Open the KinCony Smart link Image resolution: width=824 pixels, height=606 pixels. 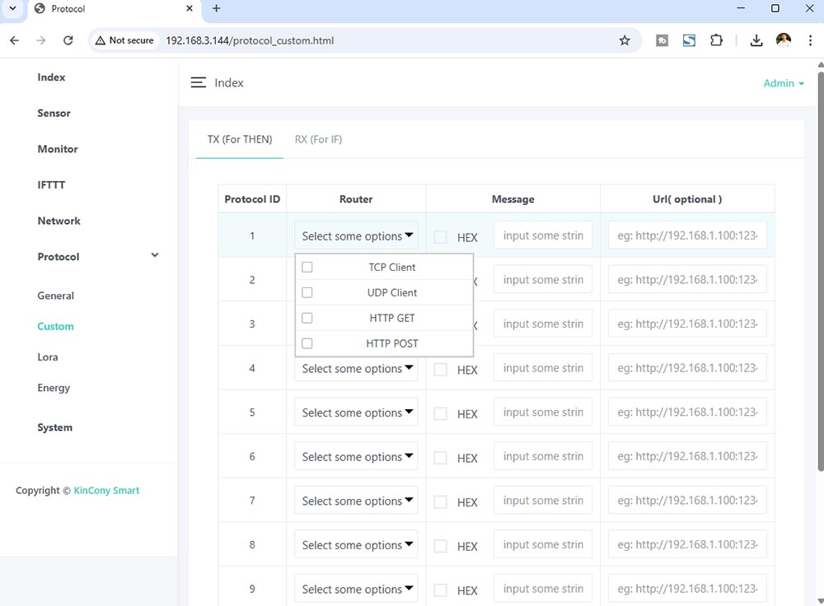tap(106, 491)
